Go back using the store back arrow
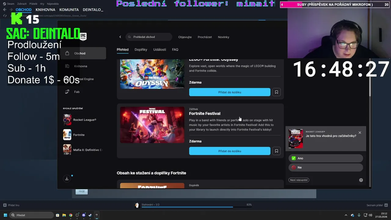The image size is (391, 220). [120, 37]
